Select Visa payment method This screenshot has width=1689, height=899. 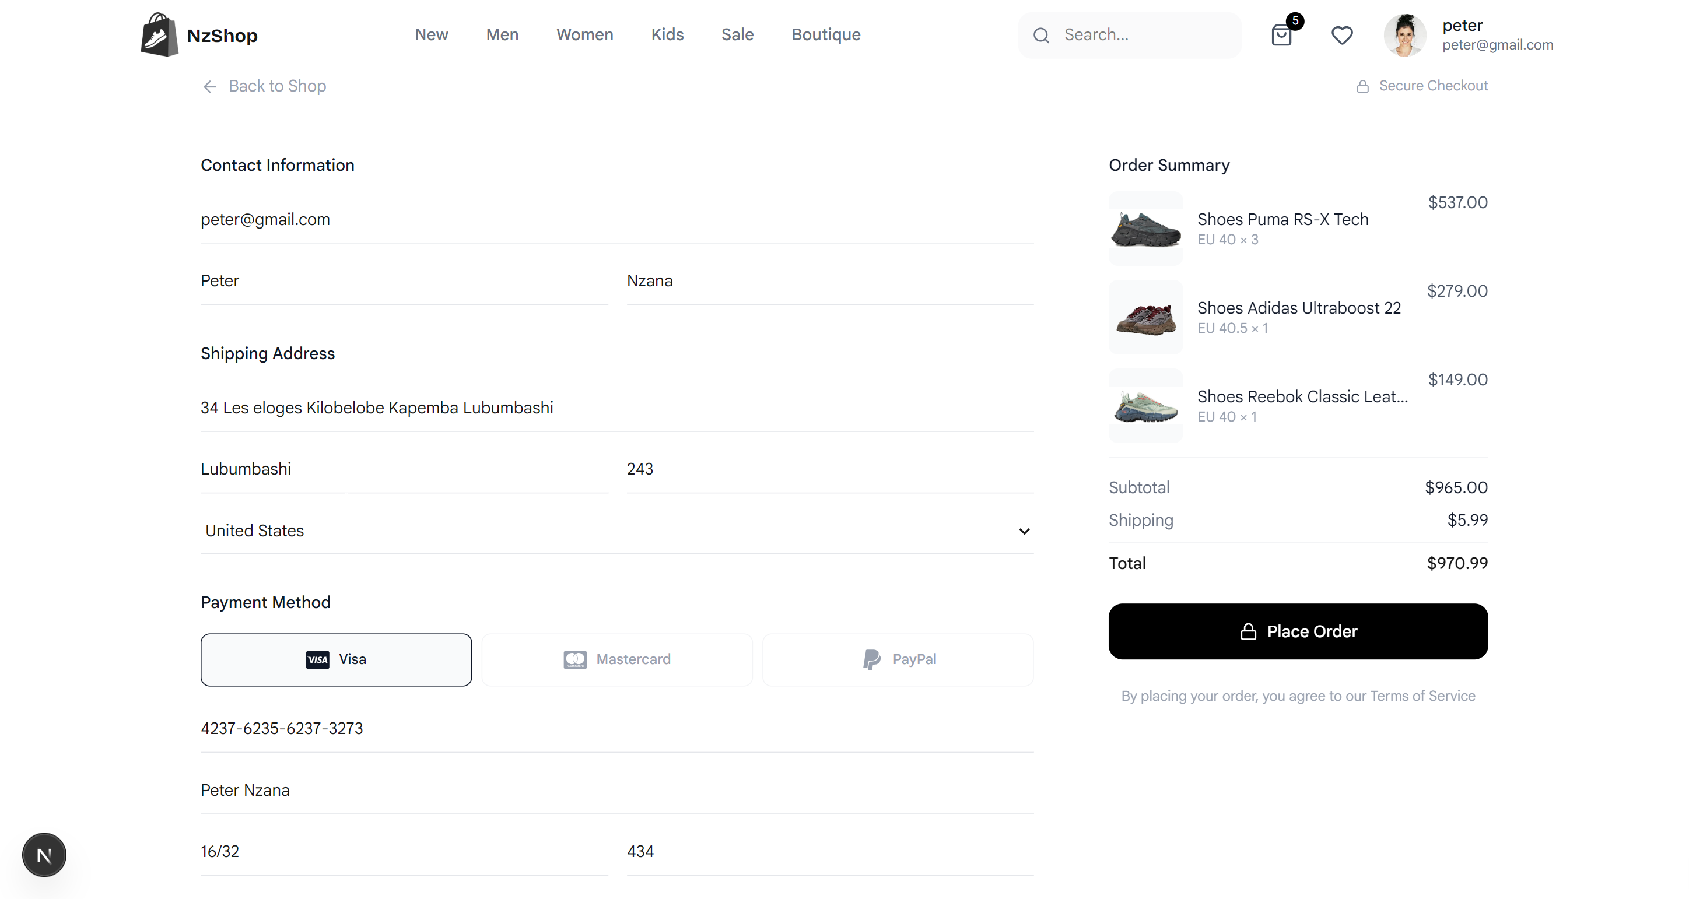pyautogui.click(x=336, y=659)
